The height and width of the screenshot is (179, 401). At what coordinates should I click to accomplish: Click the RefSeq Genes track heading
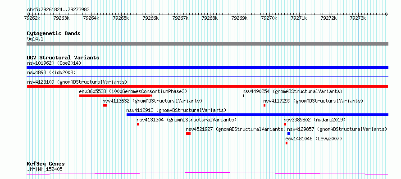(46, 164)
